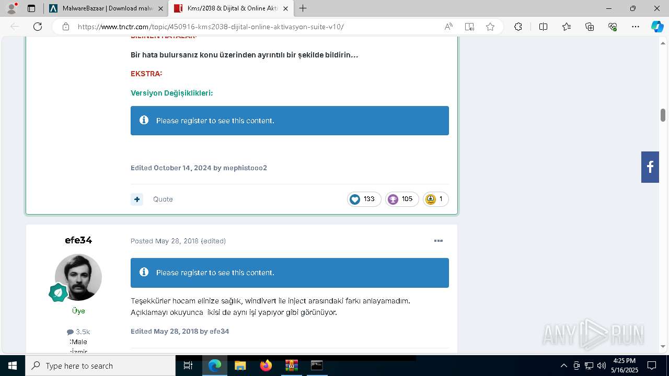Click the scrollbar up arrow

[663, 43]
